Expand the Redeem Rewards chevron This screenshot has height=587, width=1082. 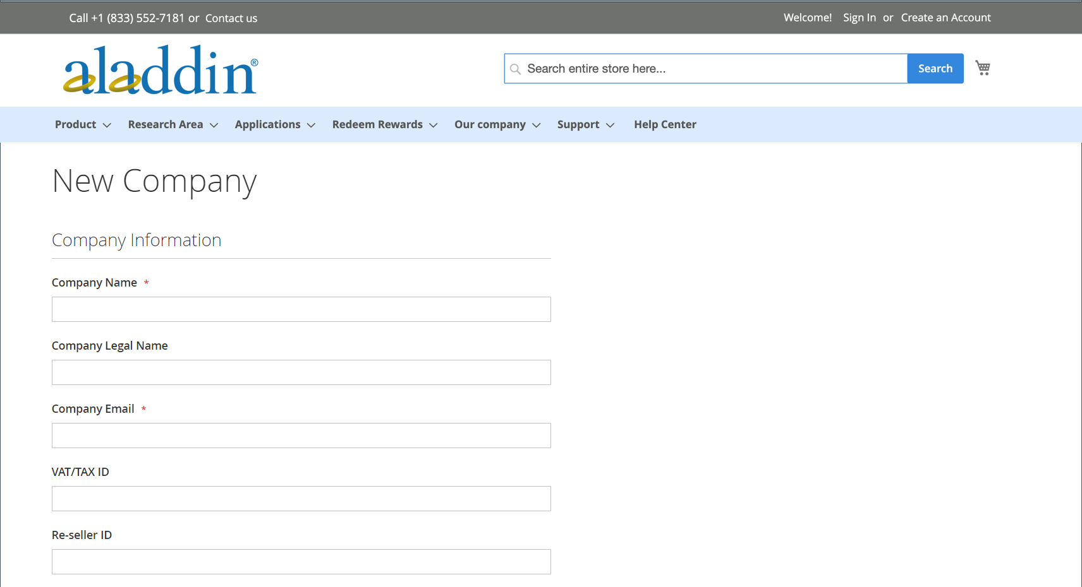click(433, 125)
